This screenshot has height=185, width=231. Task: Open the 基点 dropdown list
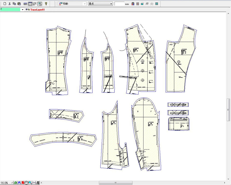coord(111,4)
